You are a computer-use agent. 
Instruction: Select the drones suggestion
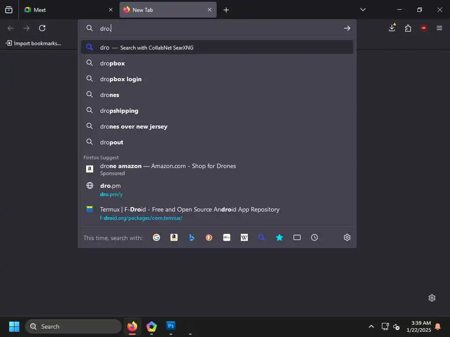(x=217, y=95)
